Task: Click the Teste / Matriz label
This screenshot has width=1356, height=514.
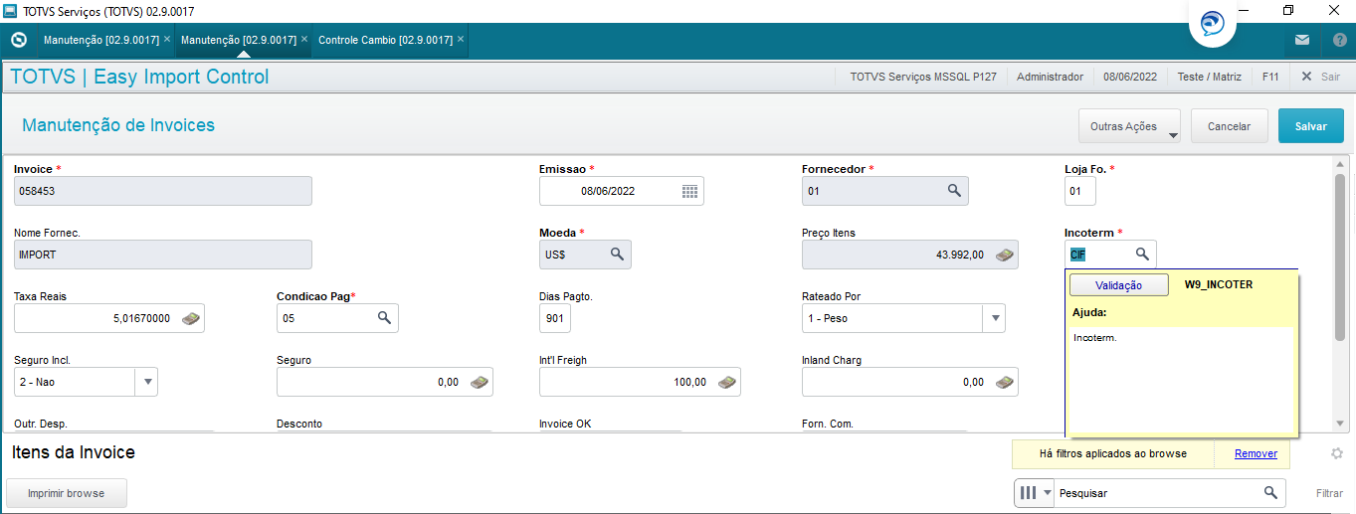Action: (1210, 77)
